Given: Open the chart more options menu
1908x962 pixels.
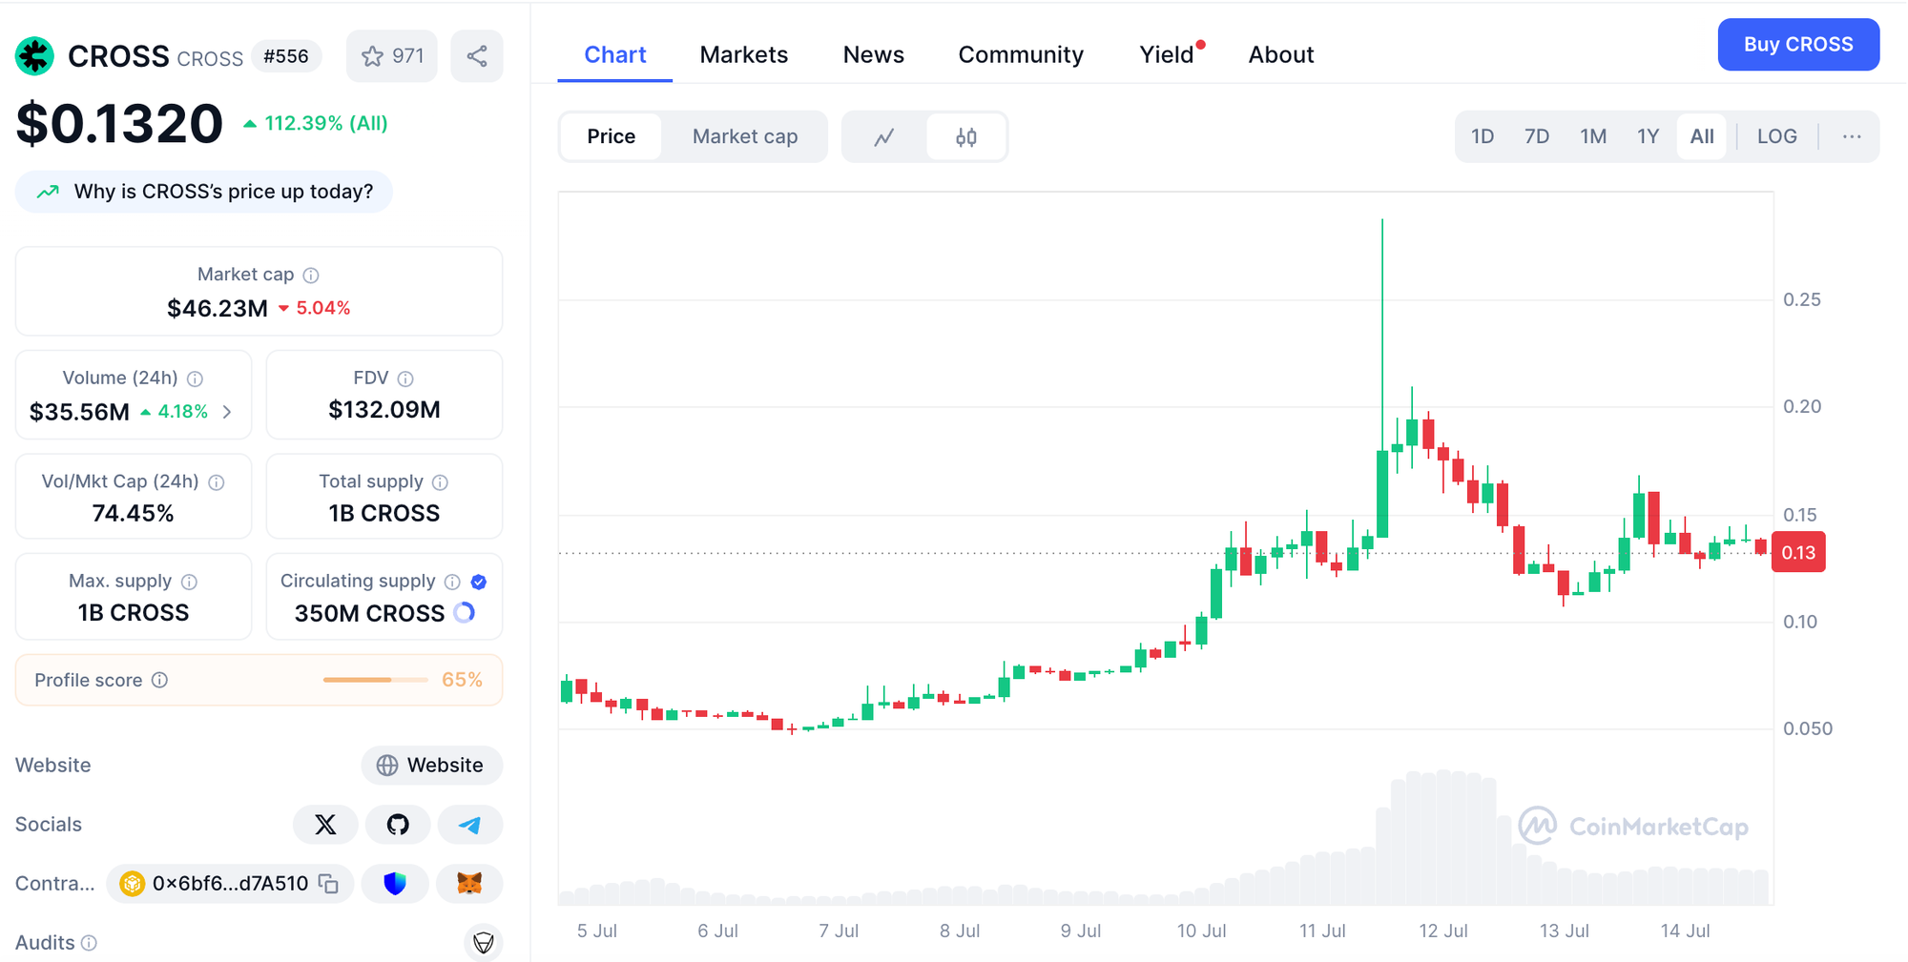Looking at the screenshot, I should [1852, 137].
